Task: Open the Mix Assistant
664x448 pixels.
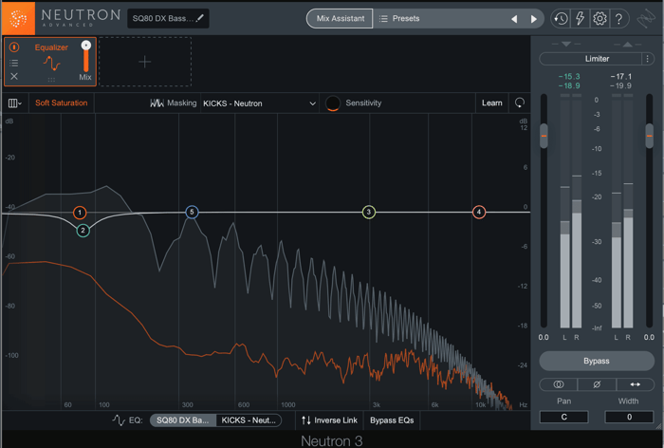Action: 340,19
